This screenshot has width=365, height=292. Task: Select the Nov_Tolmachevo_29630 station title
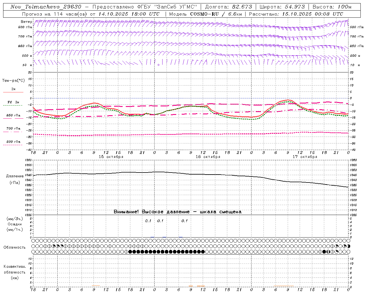(46, 7)
